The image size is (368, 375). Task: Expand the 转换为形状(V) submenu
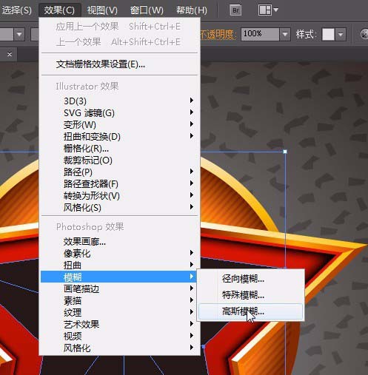point(119,195)
